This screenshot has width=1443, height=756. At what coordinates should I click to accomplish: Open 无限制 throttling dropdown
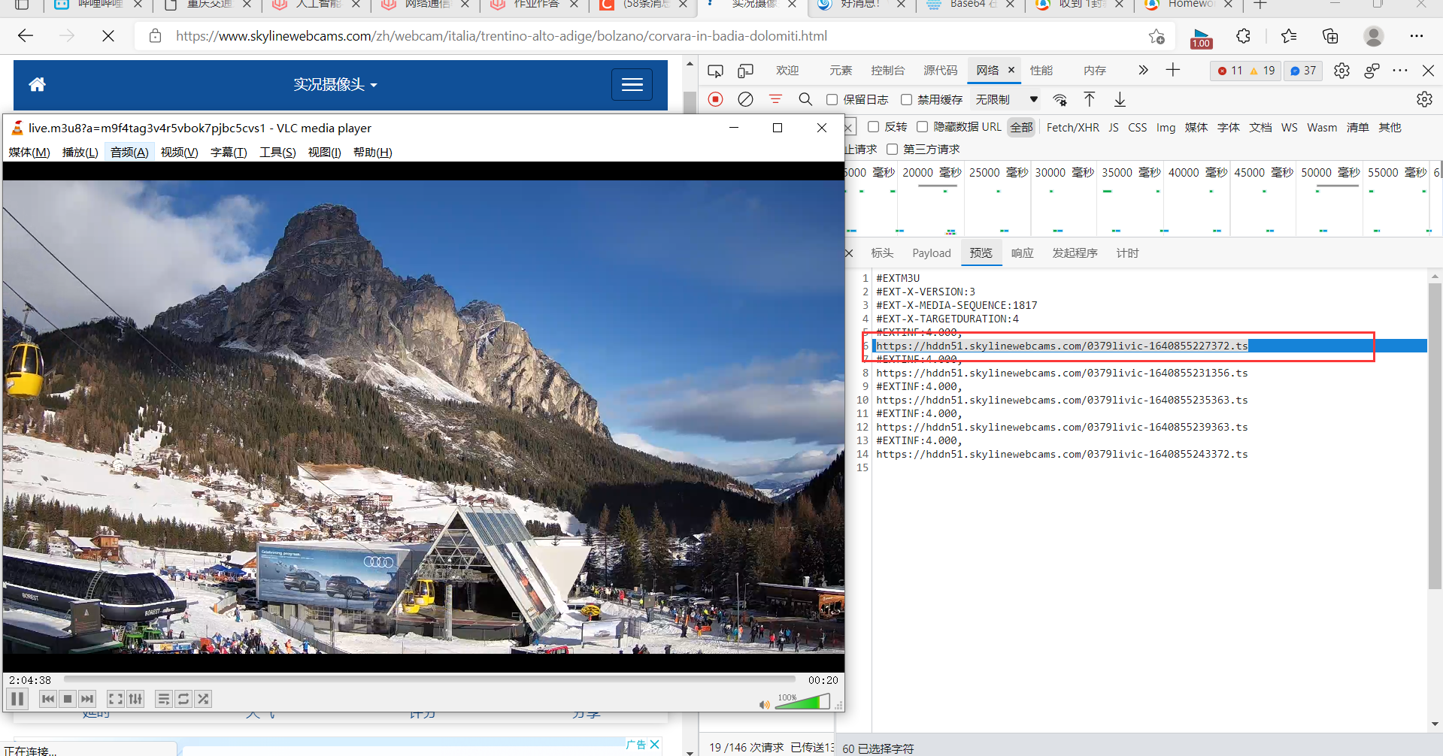[1006, 99]
